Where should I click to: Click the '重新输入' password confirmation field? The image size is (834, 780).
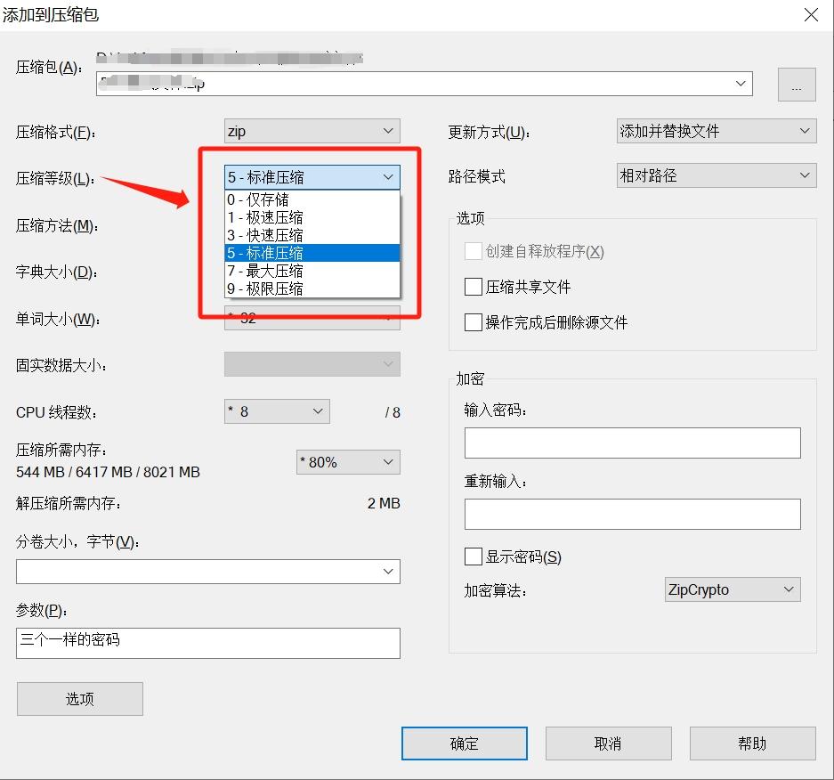coord(633,514)
